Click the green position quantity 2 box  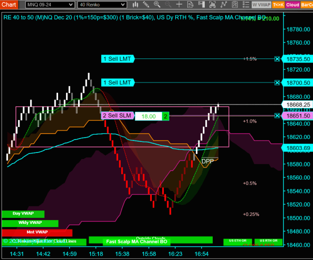165,116
